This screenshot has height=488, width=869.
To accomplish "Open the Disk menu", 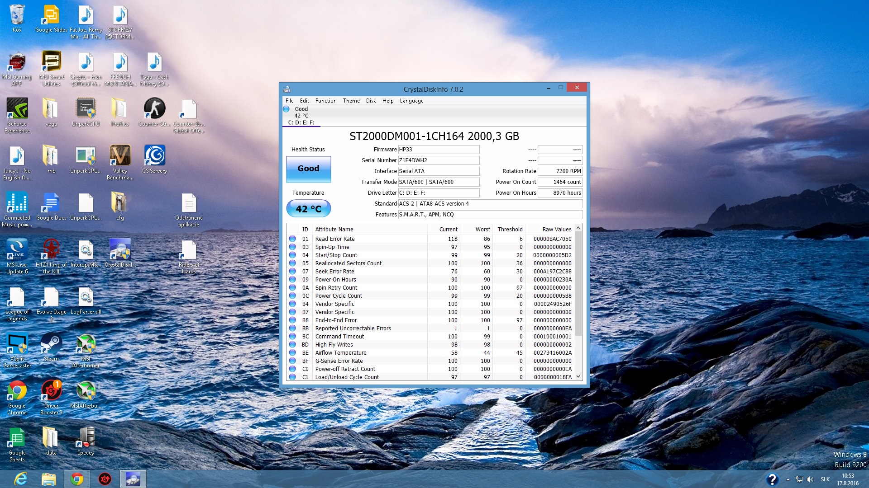I will click(x=371, y=101).
